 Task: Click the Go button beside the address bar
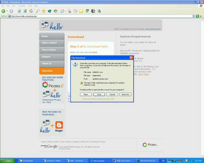[x=199, y=16]
